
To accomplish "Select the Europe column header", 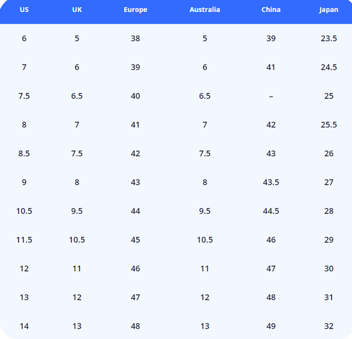I will [136, 10].
